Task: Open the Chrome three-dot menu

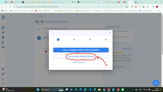Action: 161,7
